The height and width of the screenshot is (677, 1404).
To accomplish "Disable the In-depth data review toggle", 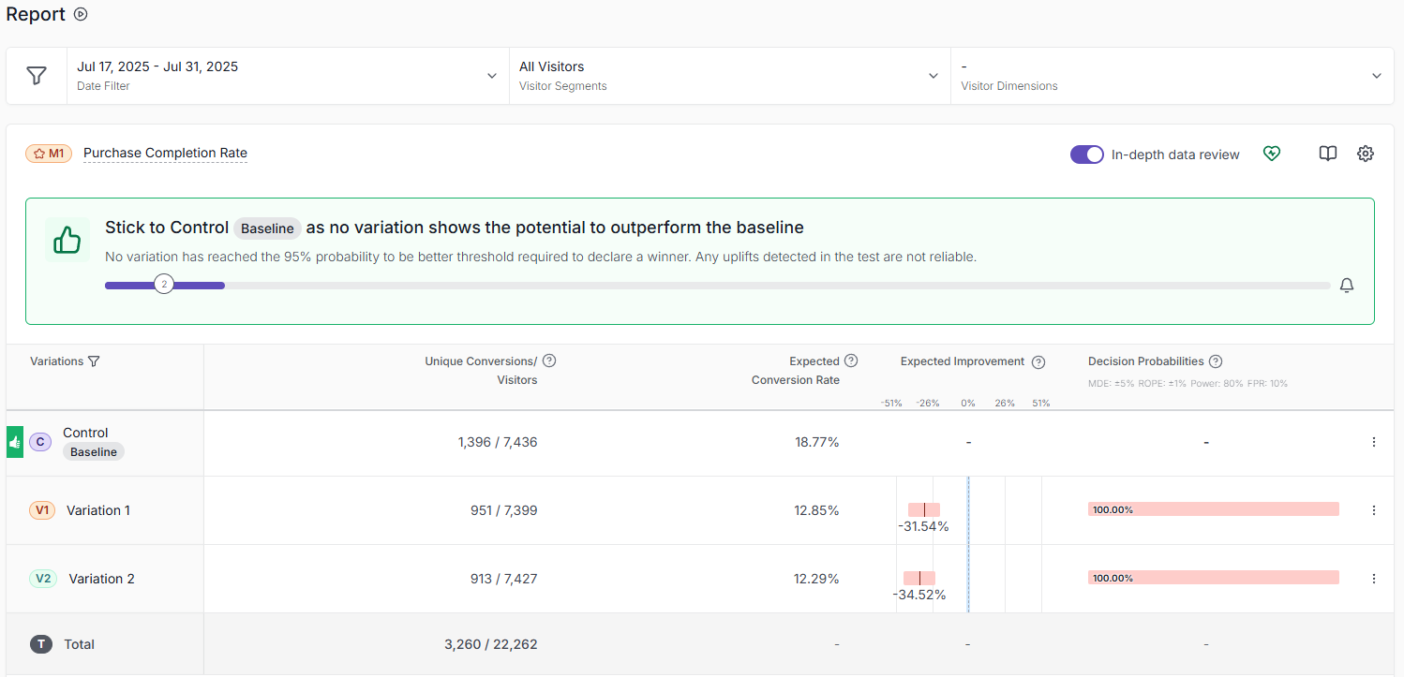I will pyautogui.click(x=1086, y=154).
